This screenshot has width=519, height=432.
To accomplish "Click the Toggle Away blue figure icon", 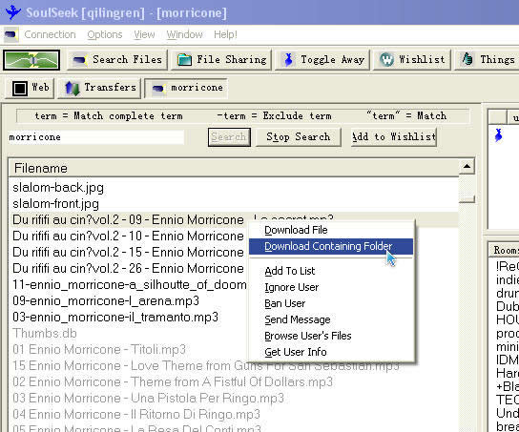I will pyautogui.click(x=288, y=60).
